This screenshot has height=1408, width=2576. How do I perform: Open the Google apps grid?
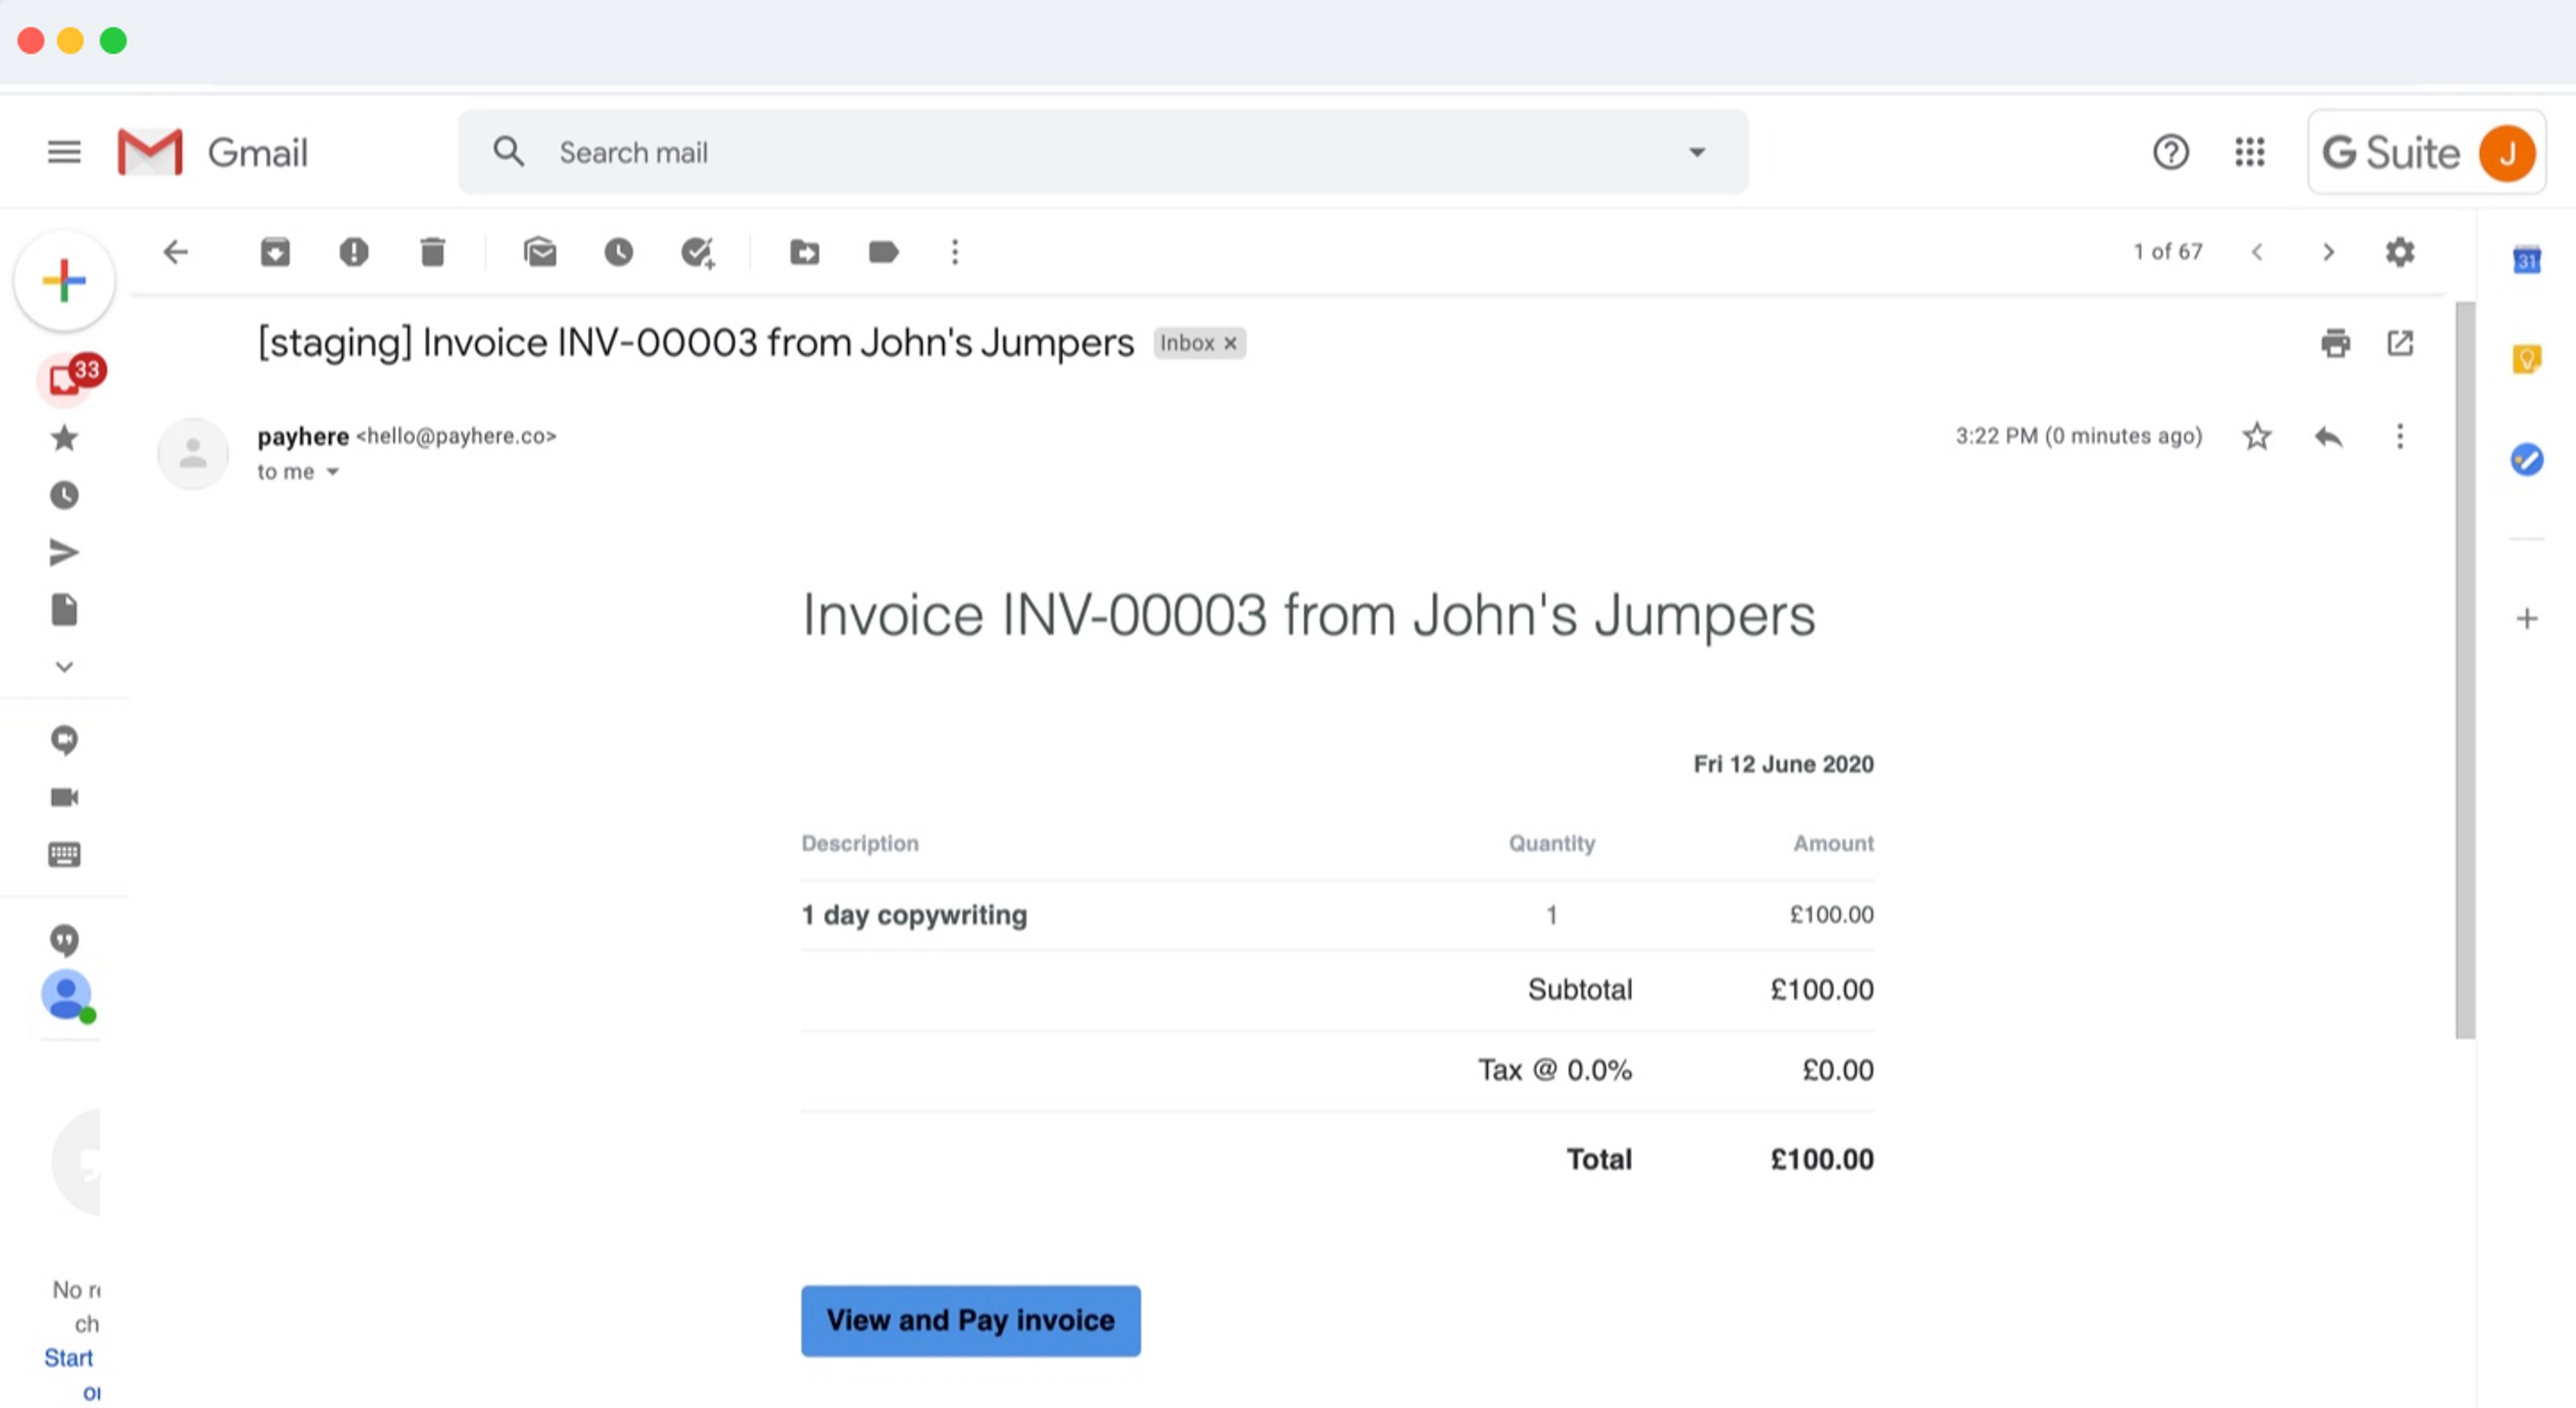click(x=2249, y=152)
